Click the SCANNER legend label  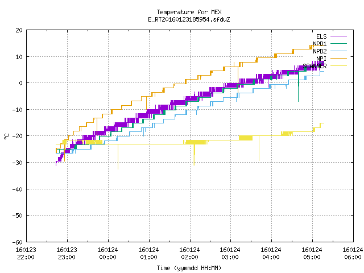[315, 66]
